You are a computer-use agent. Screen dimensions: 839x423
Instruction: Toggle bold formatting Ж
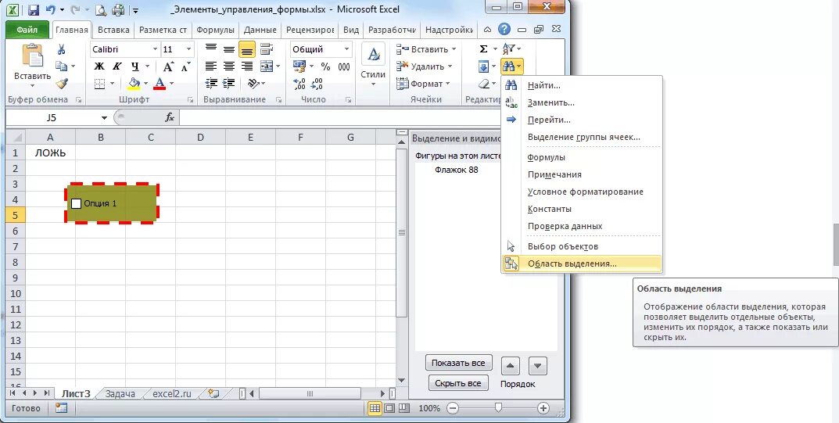click(99, 66)
